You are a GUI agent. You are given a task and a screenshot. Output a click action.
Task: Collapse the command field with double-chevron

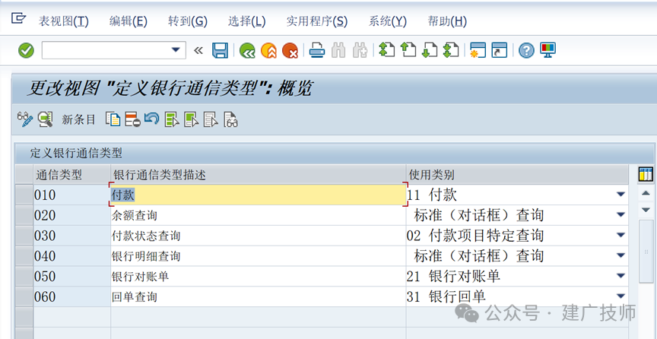[198, 51]
